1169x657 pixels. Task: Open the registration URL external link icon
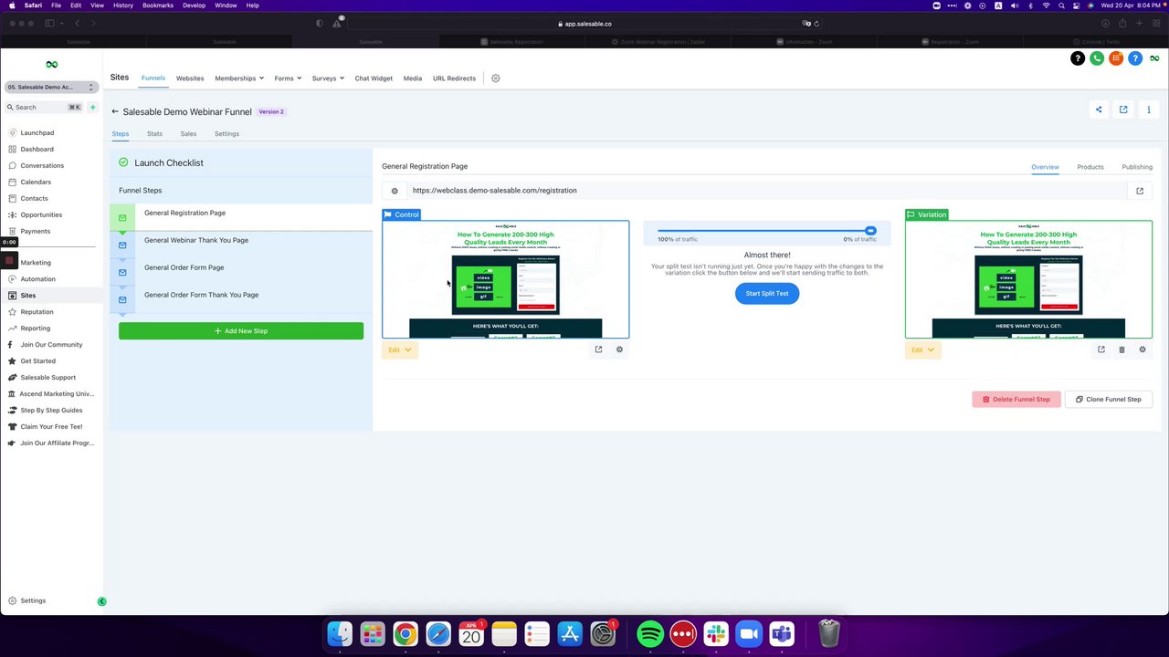coord(1140,191)
